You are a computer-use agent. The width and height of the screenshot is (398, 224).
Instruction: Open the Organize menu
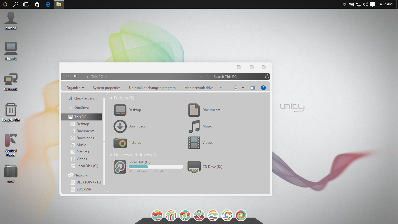pyautogui.click(x=75, y=88)
